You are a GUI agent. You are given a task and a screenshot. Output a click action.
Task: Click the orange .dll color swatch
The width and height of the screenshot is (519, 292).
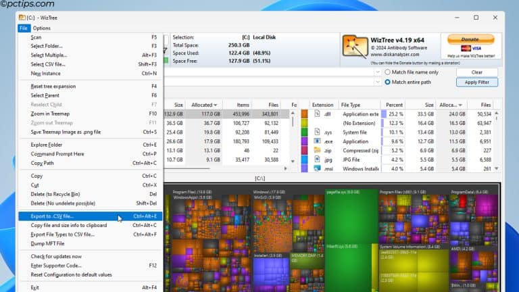(x=304, y=114)
